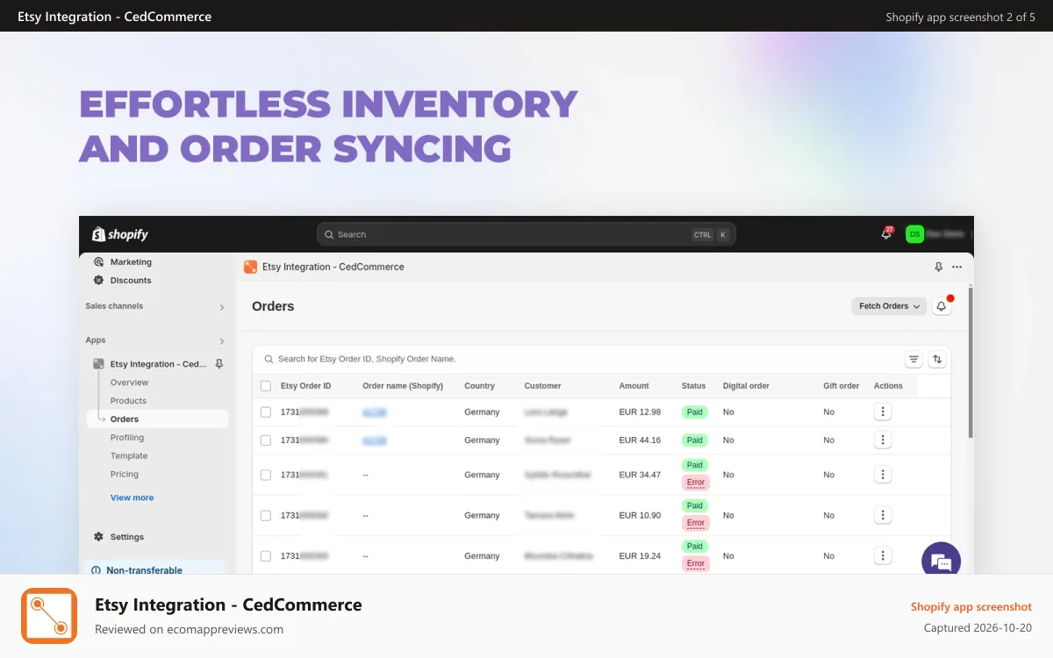Click the Error badge on EUR 19.24 order
Viewport: 1053px width, 658px height.
[x=696, y=563]
